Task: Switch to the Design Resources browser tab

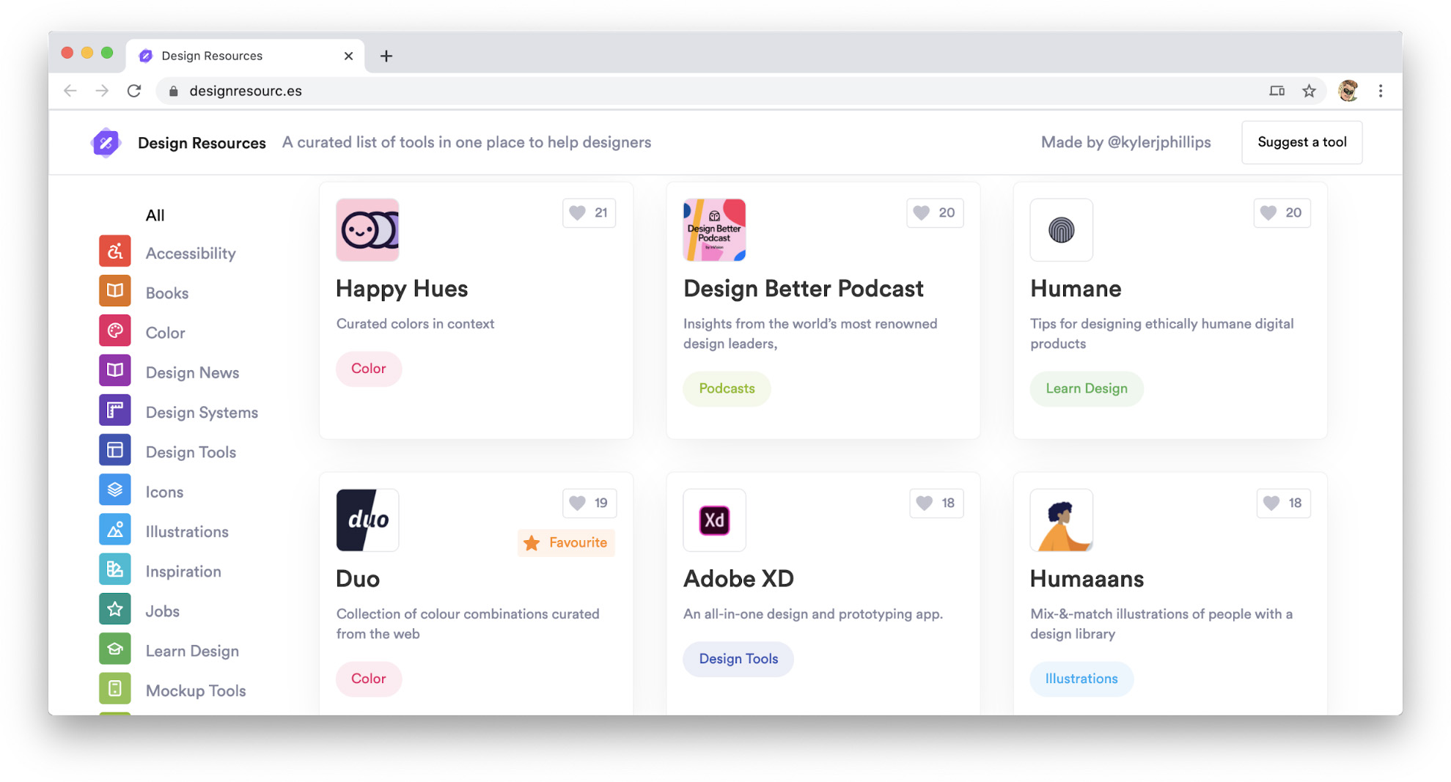Action: tap(245, 56)
